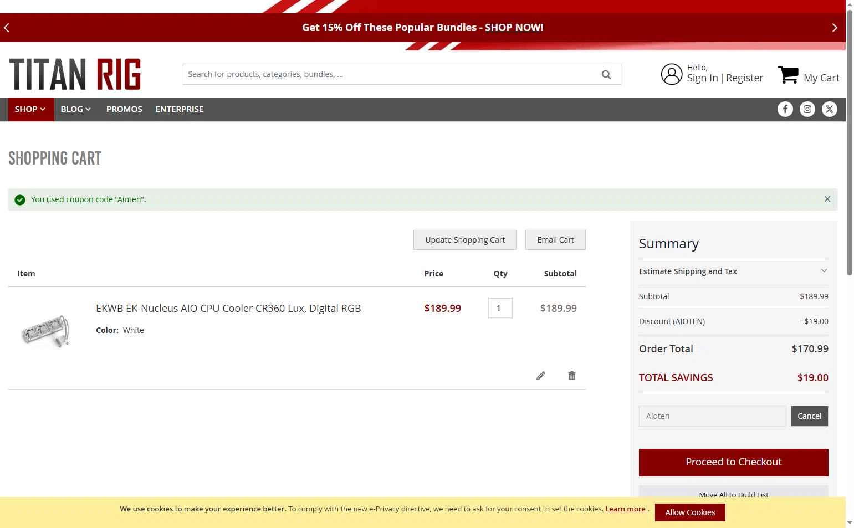The height and width of the screenshot is (528, 854).
Task: Click the quantity input box
Action: [x=500, y=308]
